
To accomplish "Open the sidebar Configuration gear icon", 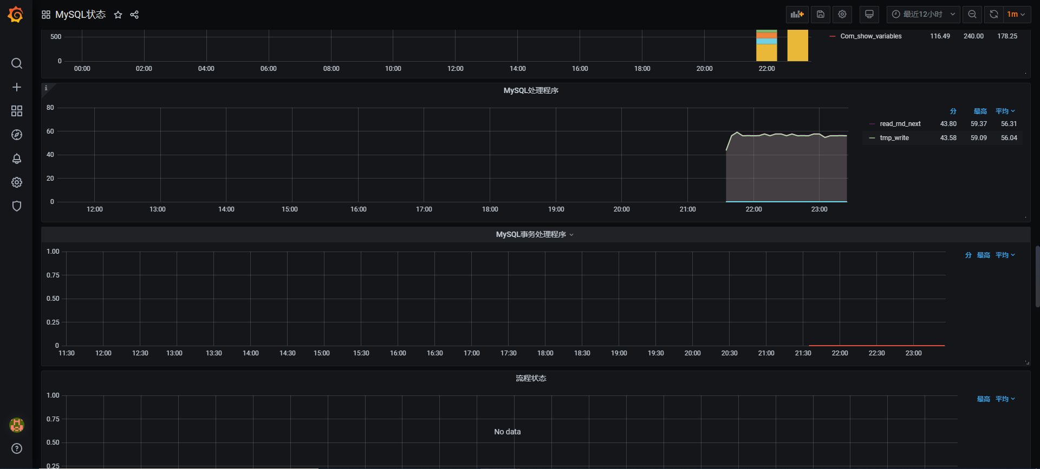I will click(x=17, y=182).
